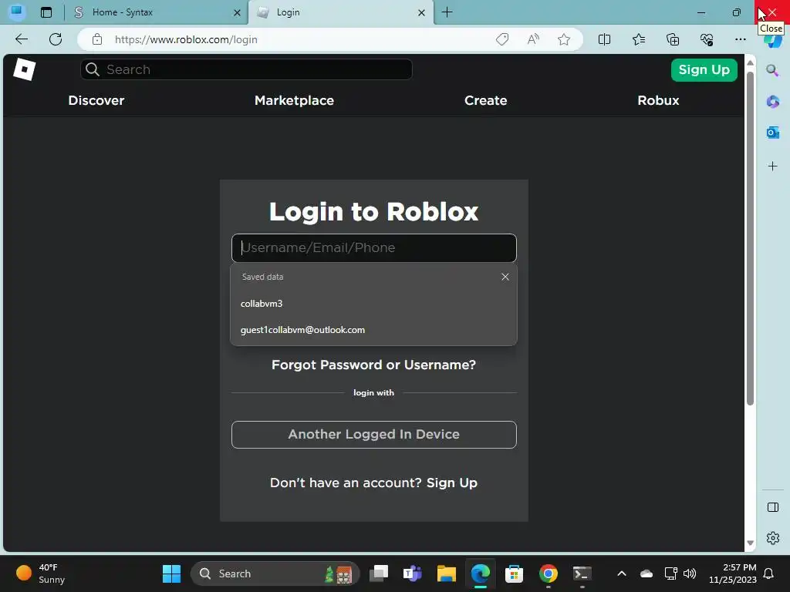The width and height of the screenshot is (790, 592).
Task: View site information lock icon
Action: tap(97, 39)
